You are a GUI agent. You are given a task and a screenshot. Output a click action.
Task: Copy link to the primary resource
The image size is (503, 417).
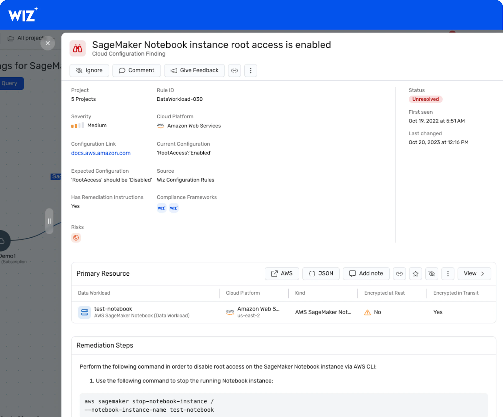(x=400, y=273)
